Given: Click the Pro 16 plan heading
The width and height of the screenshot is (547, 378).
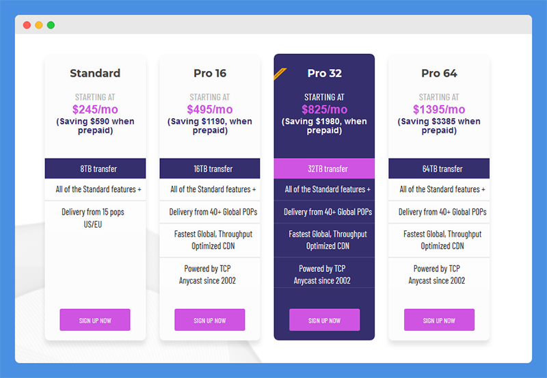Looking at the screenshot, I should [x=210, y=73].
